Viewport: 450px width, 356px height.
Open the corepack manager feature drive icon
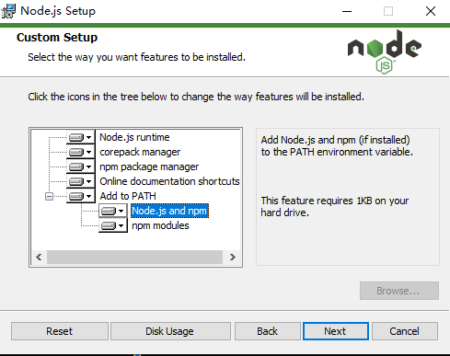81,152
